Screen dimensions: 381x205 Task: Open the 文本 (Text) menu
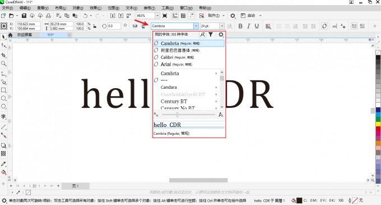pos(131,8)
